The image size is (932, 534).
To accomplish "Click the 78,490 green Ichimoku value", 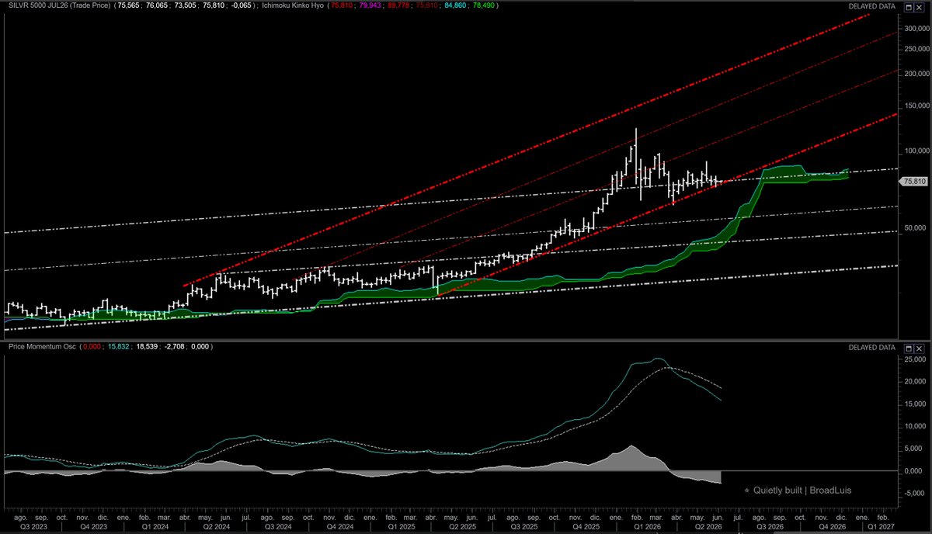I will 483,6.
